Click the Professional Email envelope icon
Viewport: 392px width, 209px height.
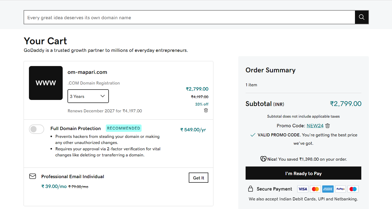pyautogui.click(x=32, y=176)
